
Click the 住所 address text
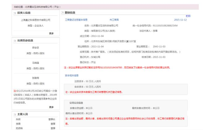113,41
